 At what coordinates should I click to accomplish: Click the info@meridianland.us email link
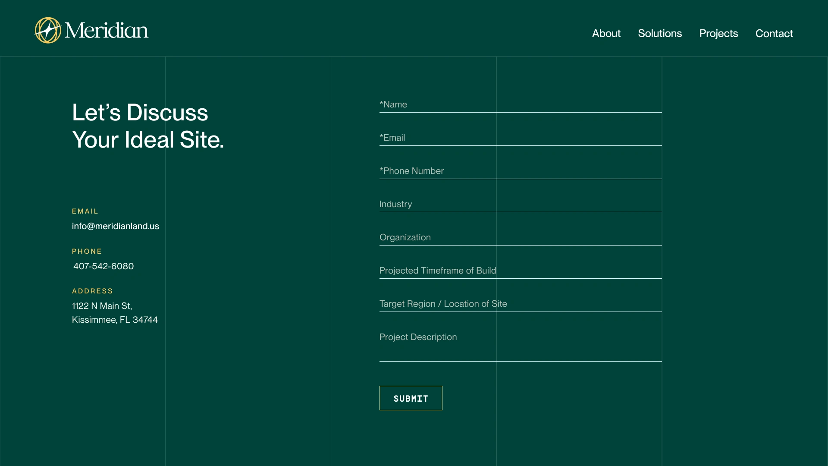[116, 226]
